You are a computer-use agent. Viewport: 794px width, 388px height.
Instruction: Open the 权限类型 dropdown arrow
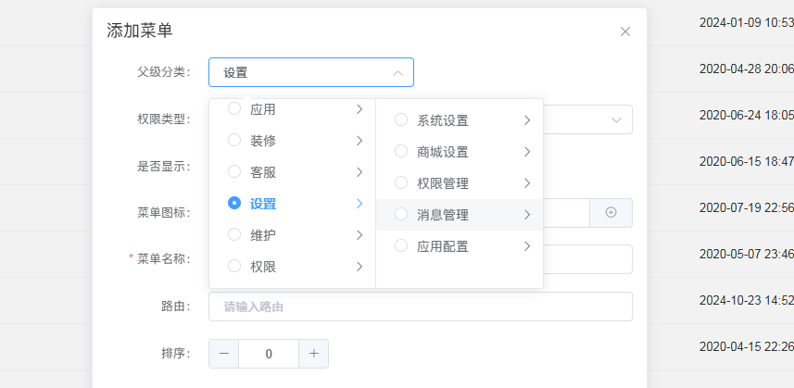tap(617, 119)
